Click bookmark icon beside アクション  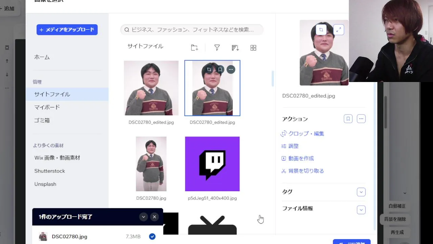click(x=348, y=119)
